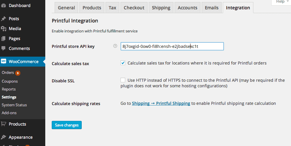The image size is (291, 146).
Task: Expand the Help dropdown
Action: [x=281, y=2]
